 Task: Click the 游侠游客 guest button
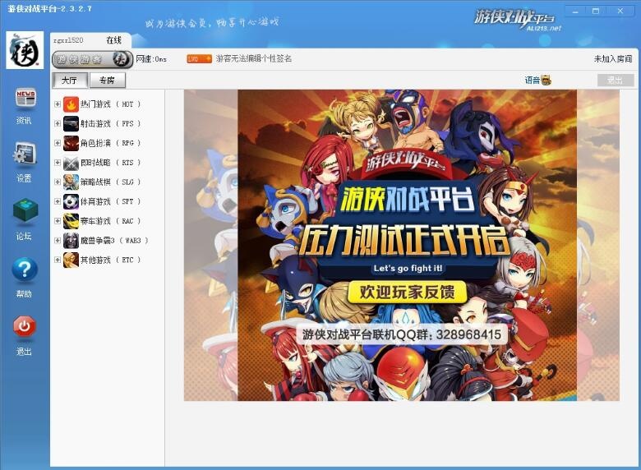click(92, 59)
